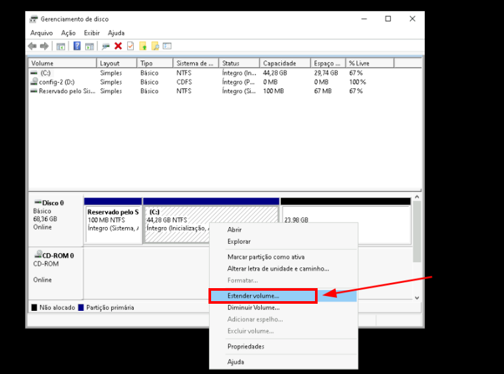Screen dimensions: 504x374
Task: Toggle the show/hide console tree icon
Action: [60, 46]
